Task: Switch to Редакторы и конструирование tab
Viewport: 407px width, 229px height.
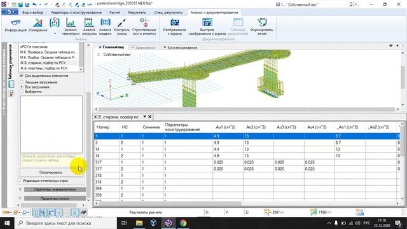Action: click(76, 13)
